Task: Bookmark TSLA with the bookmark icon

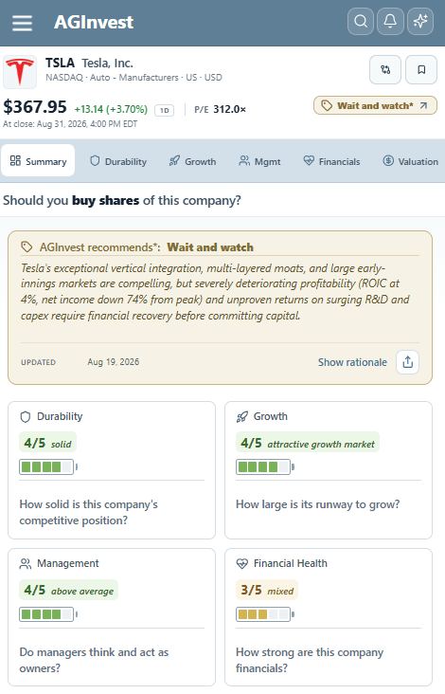Action: 421,69
